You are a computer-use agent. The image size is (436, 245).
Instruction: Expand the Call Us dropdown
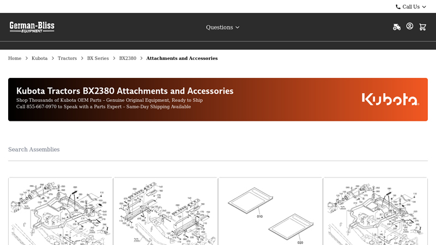coord(411,7)
